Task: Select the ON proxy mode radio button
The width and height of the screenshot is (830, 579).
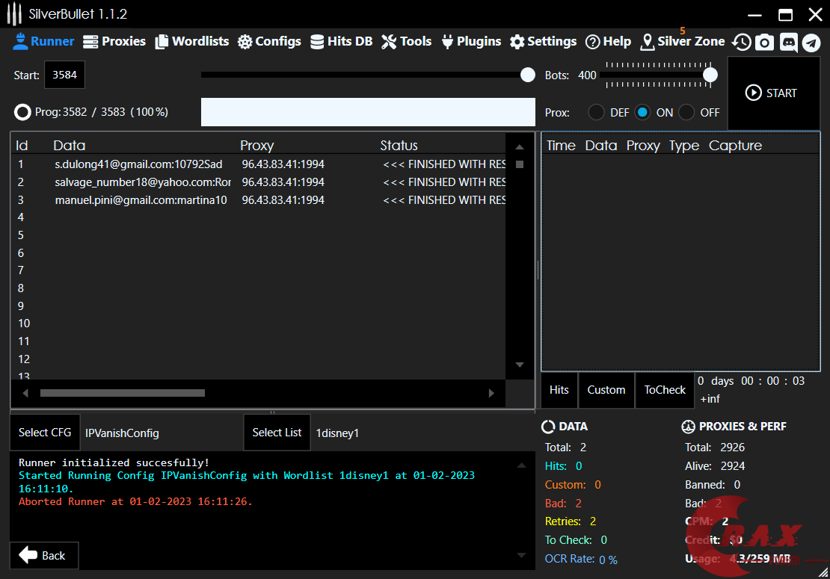Action: [642, 113]
